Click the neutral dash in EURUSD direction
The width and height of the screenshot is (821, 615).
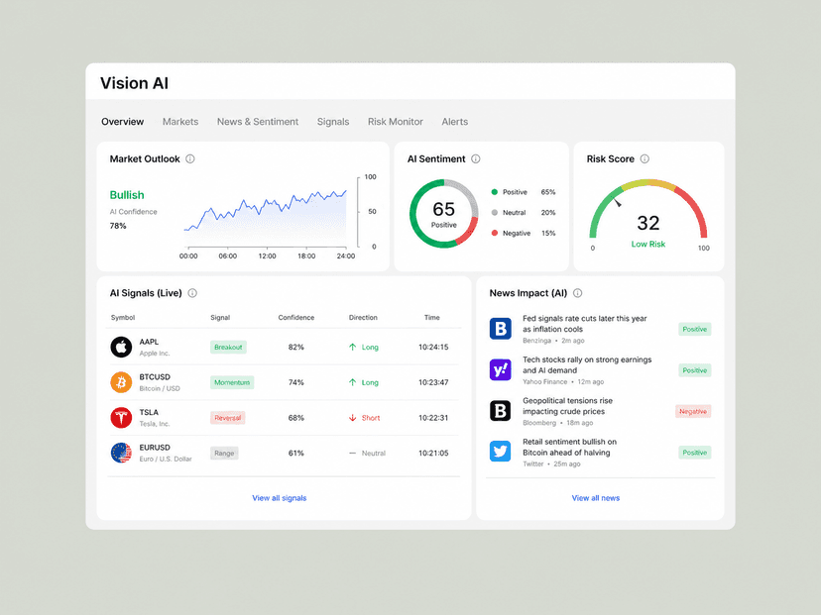pyautogui.click(x=352, y=454)
